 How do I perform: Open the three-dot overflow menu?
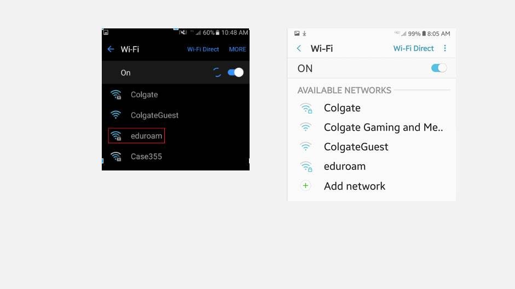445,49
